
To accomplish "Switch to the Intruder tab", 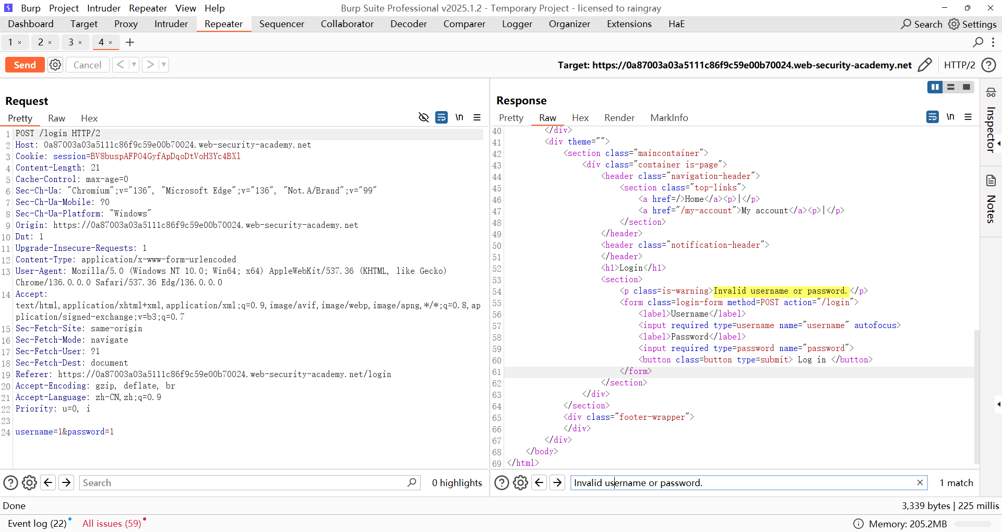I will pyautogui.click(x=171, y=24).
